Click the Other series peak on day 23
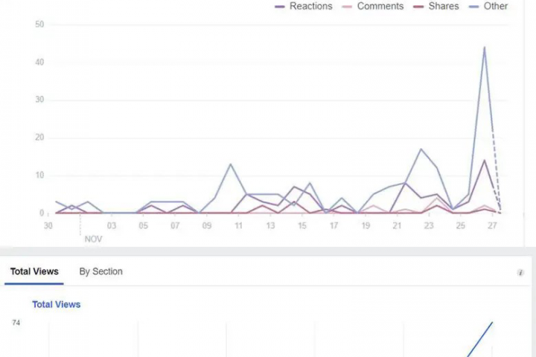 click(421, 149)
